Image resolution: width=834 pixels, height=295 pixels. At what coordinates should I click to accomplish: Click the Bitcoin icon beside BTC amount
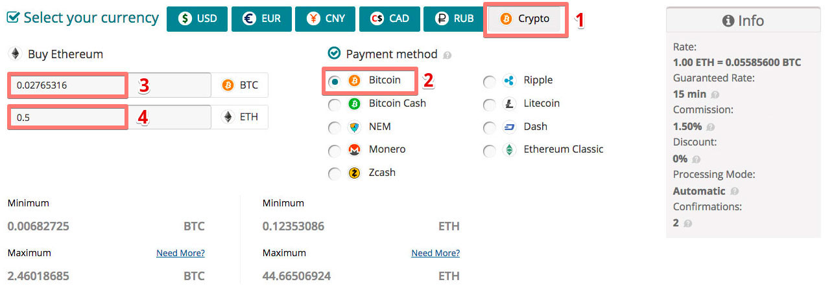click(228, 85)
